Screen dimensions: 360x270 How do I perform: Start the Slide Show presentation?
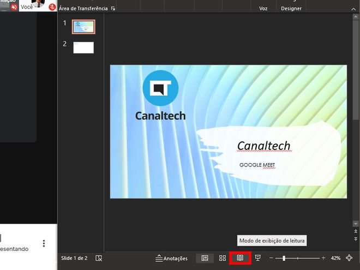pos(258,258)
